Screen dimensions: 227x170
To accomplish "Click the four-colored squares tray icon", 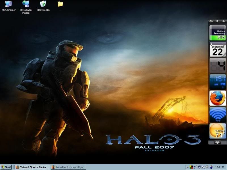I will point(191,167).
